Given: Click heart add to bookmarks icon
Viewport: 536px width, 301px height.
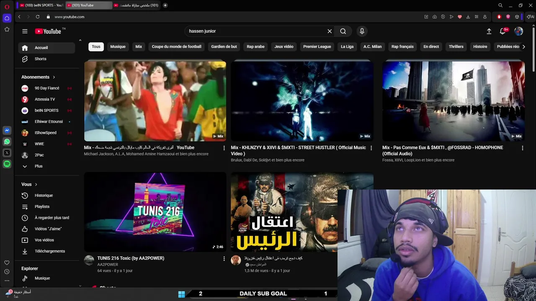Looking at the screenshot, I should (x=460, y=17).
